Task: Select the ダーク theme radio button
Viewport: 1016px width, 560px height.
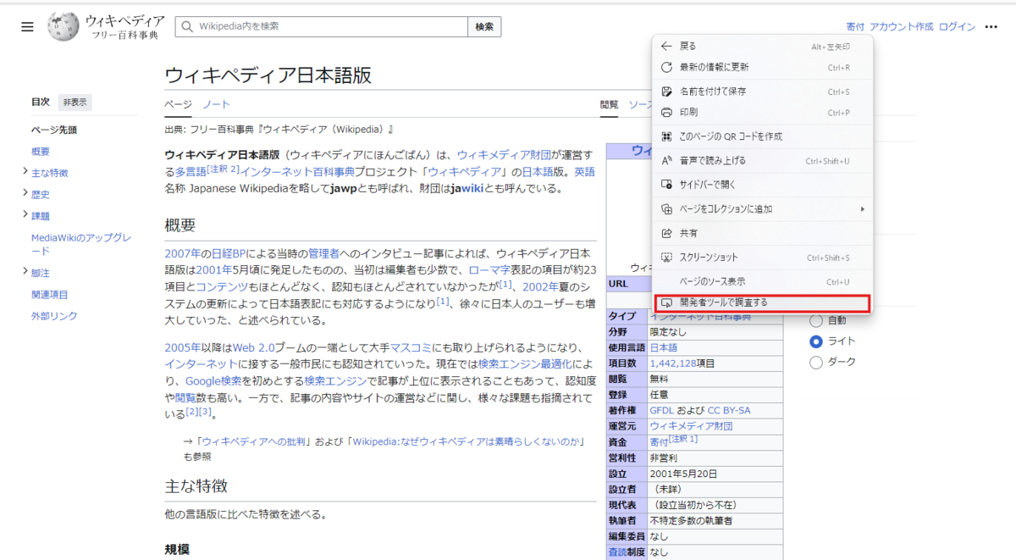Action: coord(815,362)
